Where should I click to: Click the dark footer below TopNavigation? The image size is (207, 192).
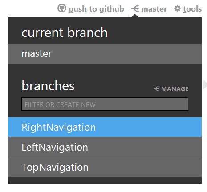[105, 180]
